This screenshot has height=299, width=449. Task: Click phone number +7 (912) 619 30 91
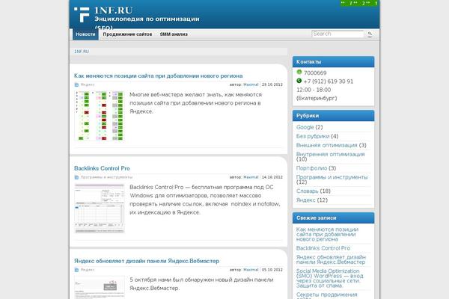point(329,81)
